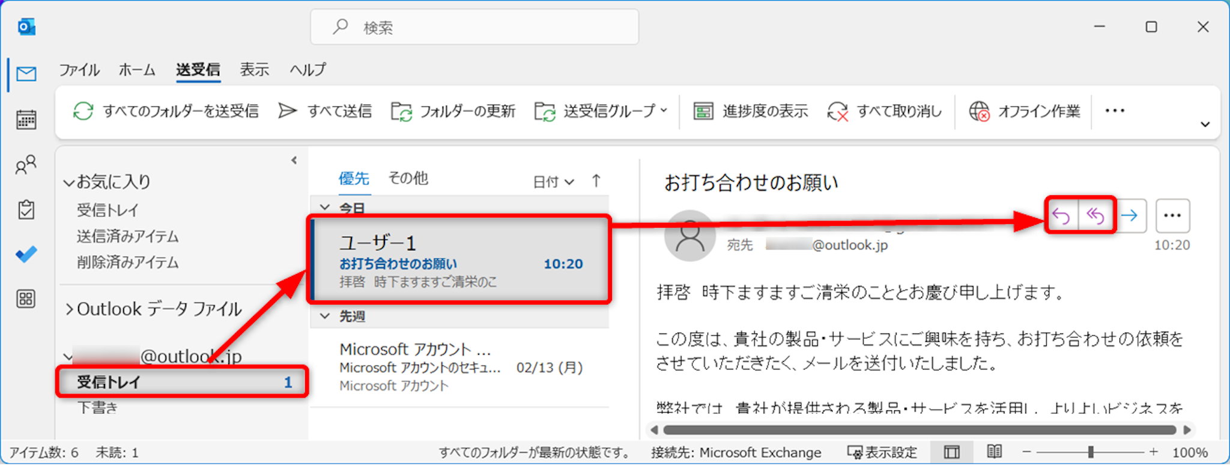
Task: Open the Calendar module icon
Action: coord(26,120)
